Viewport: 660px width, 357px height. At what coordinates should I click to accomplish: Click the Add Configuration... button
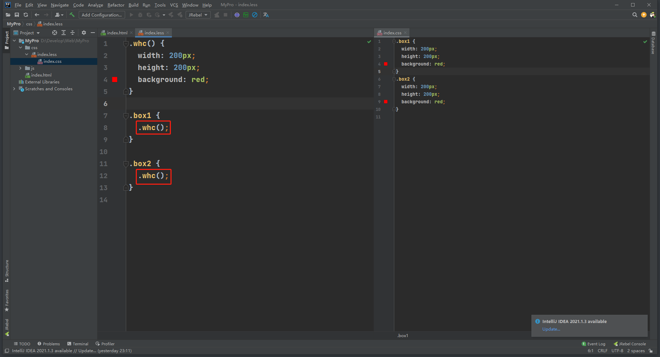pyautogui.click(x=102, y=15)
